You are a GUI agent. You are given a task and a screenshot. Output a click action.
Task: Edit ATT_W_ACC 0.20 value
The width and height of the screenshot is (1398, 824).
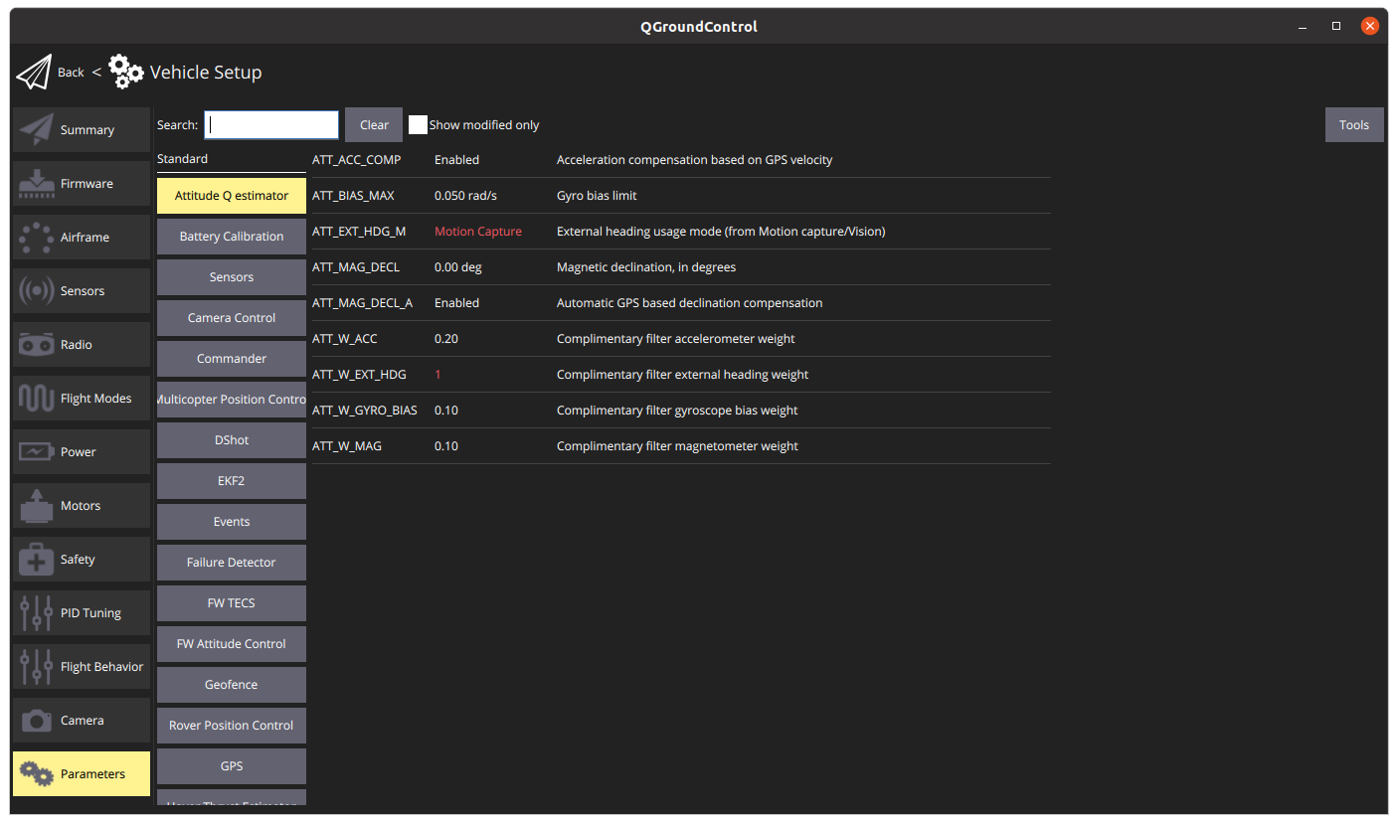(x=446, y=339)
